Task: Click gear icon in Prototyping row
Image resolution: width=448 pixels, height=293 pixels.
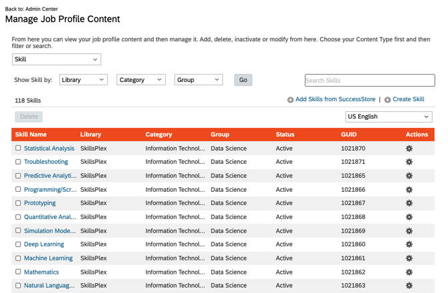Action: [409, 203]
